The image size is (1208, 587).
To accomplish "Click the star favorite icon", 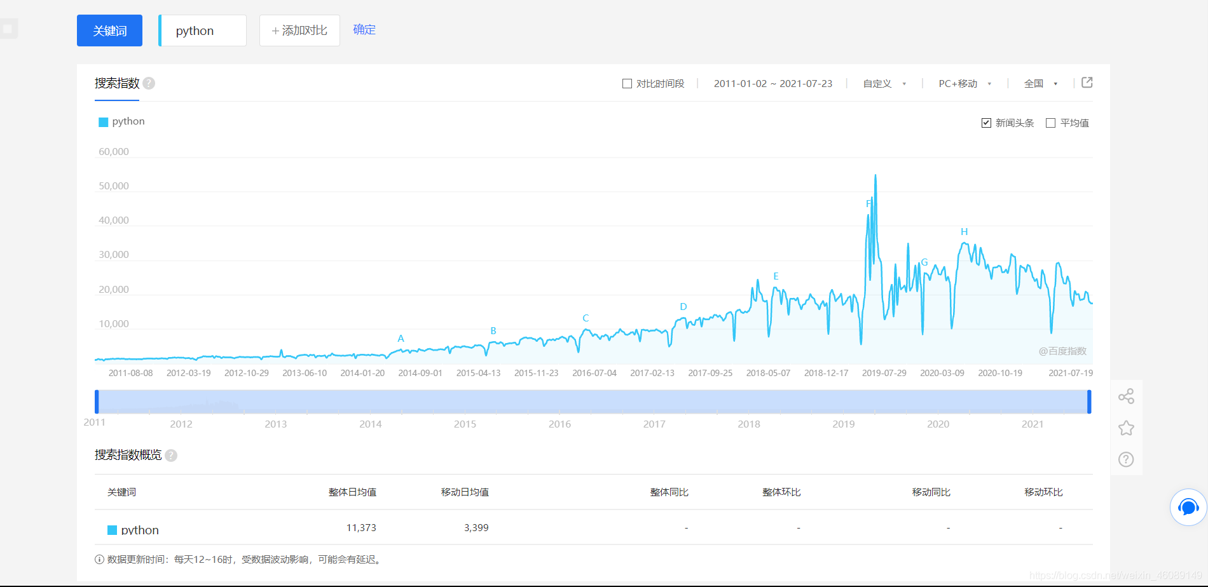I will [1126, 428].
